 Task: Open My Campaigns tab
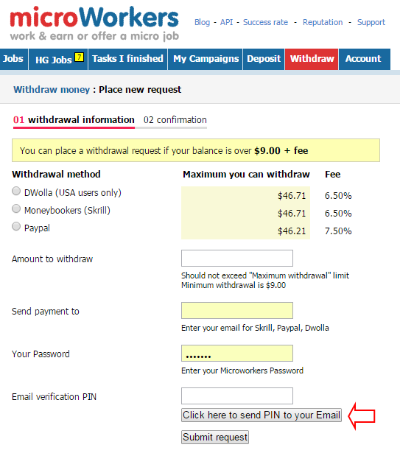[x=206, y=59]
